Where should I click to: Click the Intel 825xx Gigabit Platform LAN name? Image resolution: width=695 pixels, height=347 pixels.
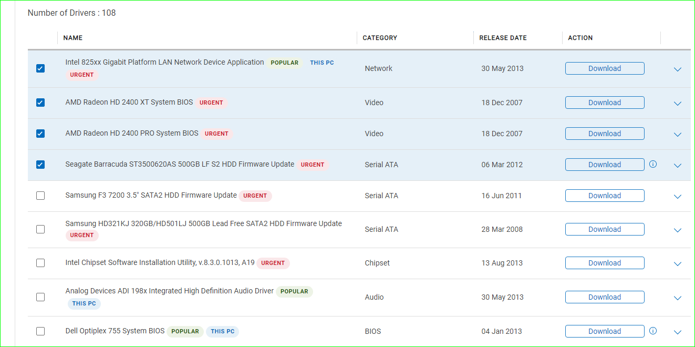pyautogui.click(x=164, y=62)
